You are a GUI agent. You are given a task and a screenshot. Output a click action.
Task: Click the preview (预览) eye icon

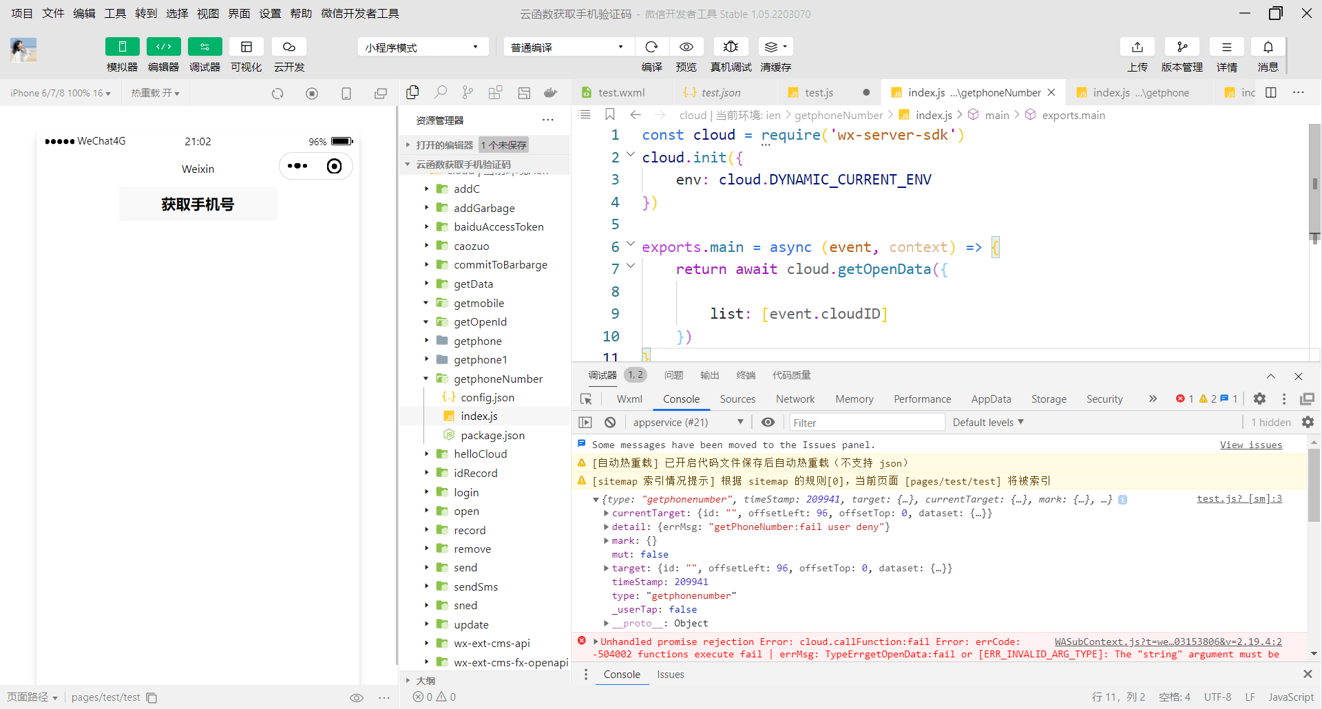click(686, 47)
